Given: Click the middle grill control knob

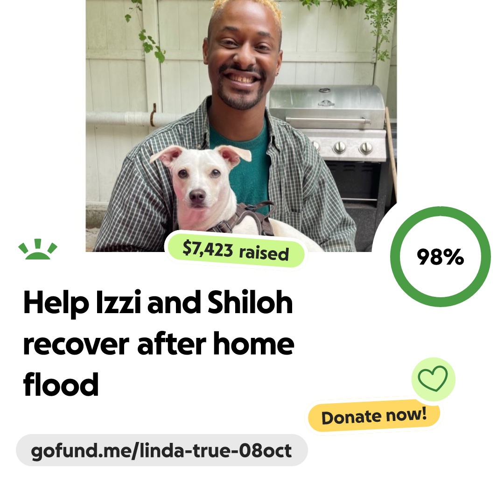Looking at the screenshot, I should pos(339,147).
